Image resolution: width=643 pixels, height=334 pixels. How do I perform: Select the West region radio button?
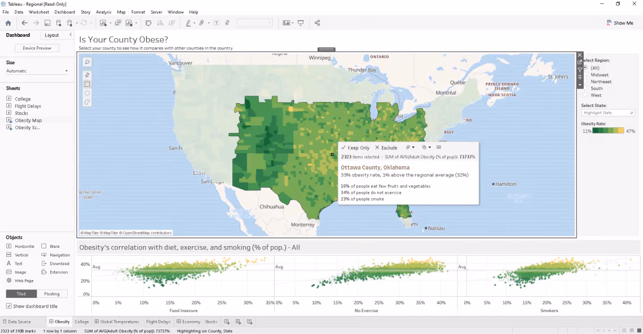pyautogui.click(x=585, y=95)
